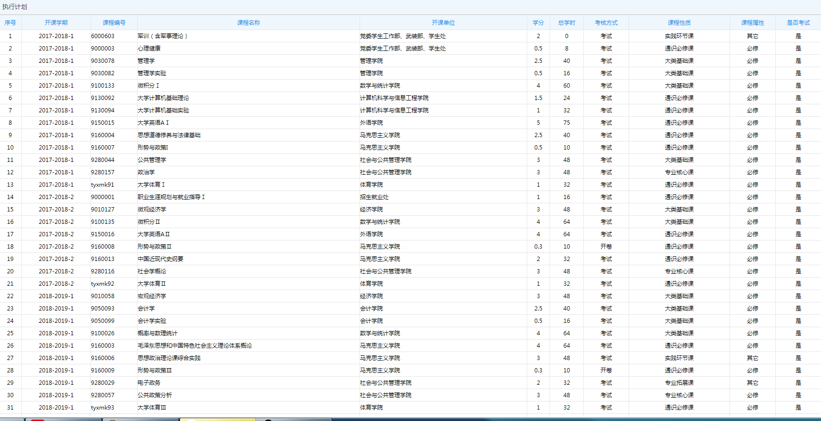Click the 是否考试 column header
The width and height of the screenshot is (821, 421).
[x=798, y=23]
